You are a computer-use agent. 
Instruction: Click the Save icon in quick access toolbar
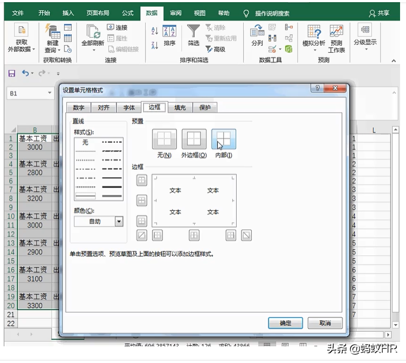click(x=11, y=73)
